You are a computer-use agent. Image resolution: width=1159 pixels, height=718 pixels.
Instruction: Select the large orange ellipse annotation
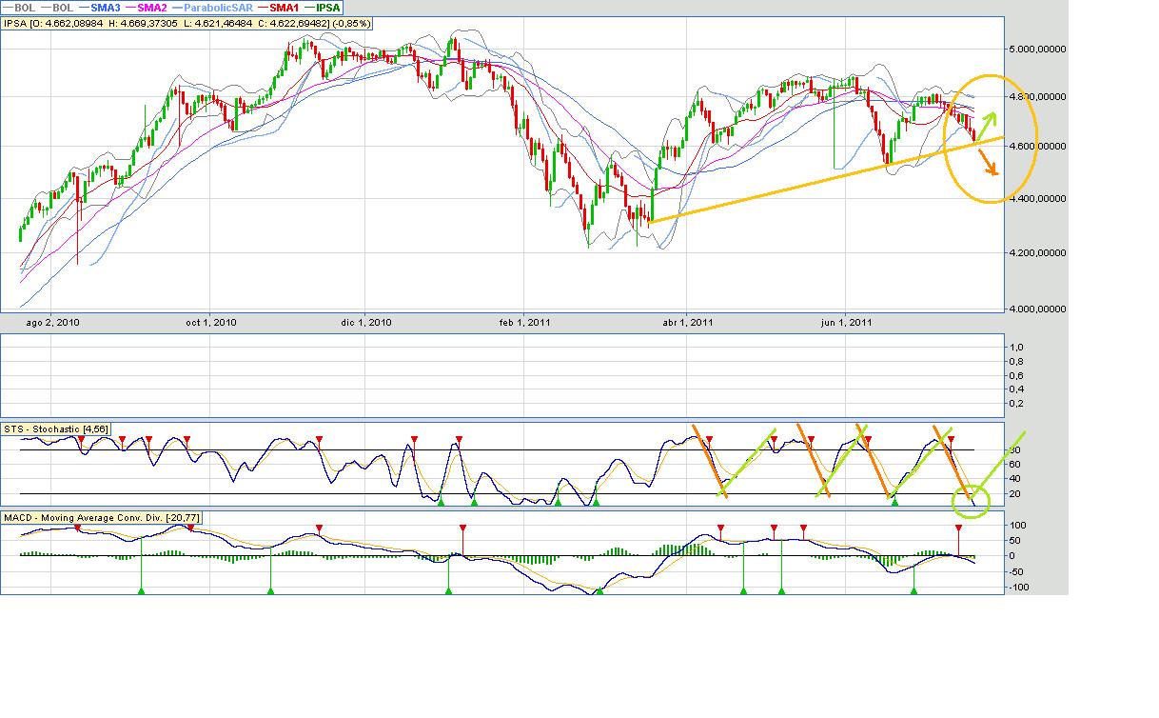coord(991,76)
